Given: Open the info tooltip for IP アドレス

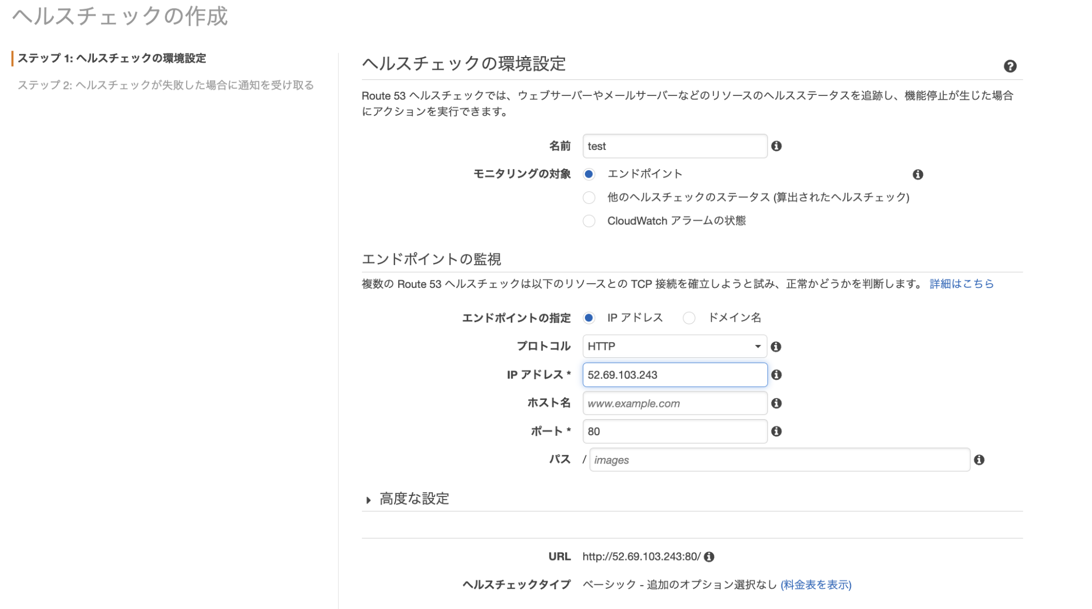Looking at the screenshot, I should (777, 375).
